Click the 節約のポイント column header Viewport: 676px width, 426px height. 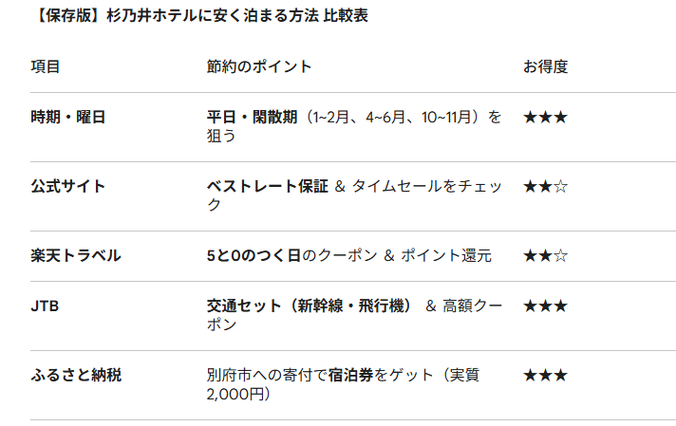[x=258, y=66]
